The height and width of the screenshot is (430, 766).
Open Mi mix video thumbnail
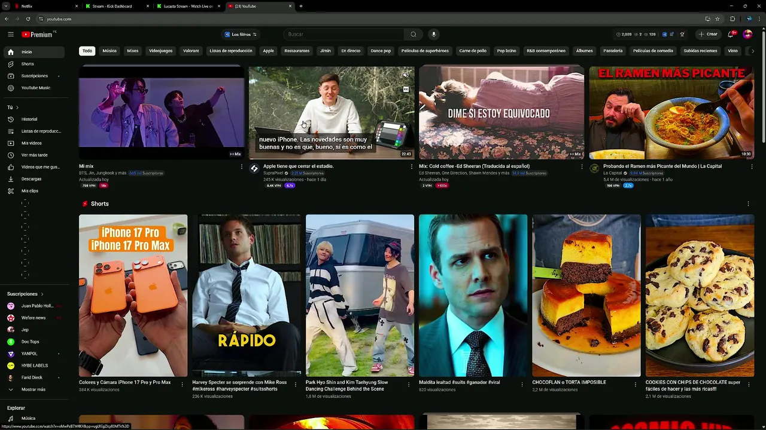(162, 113)
